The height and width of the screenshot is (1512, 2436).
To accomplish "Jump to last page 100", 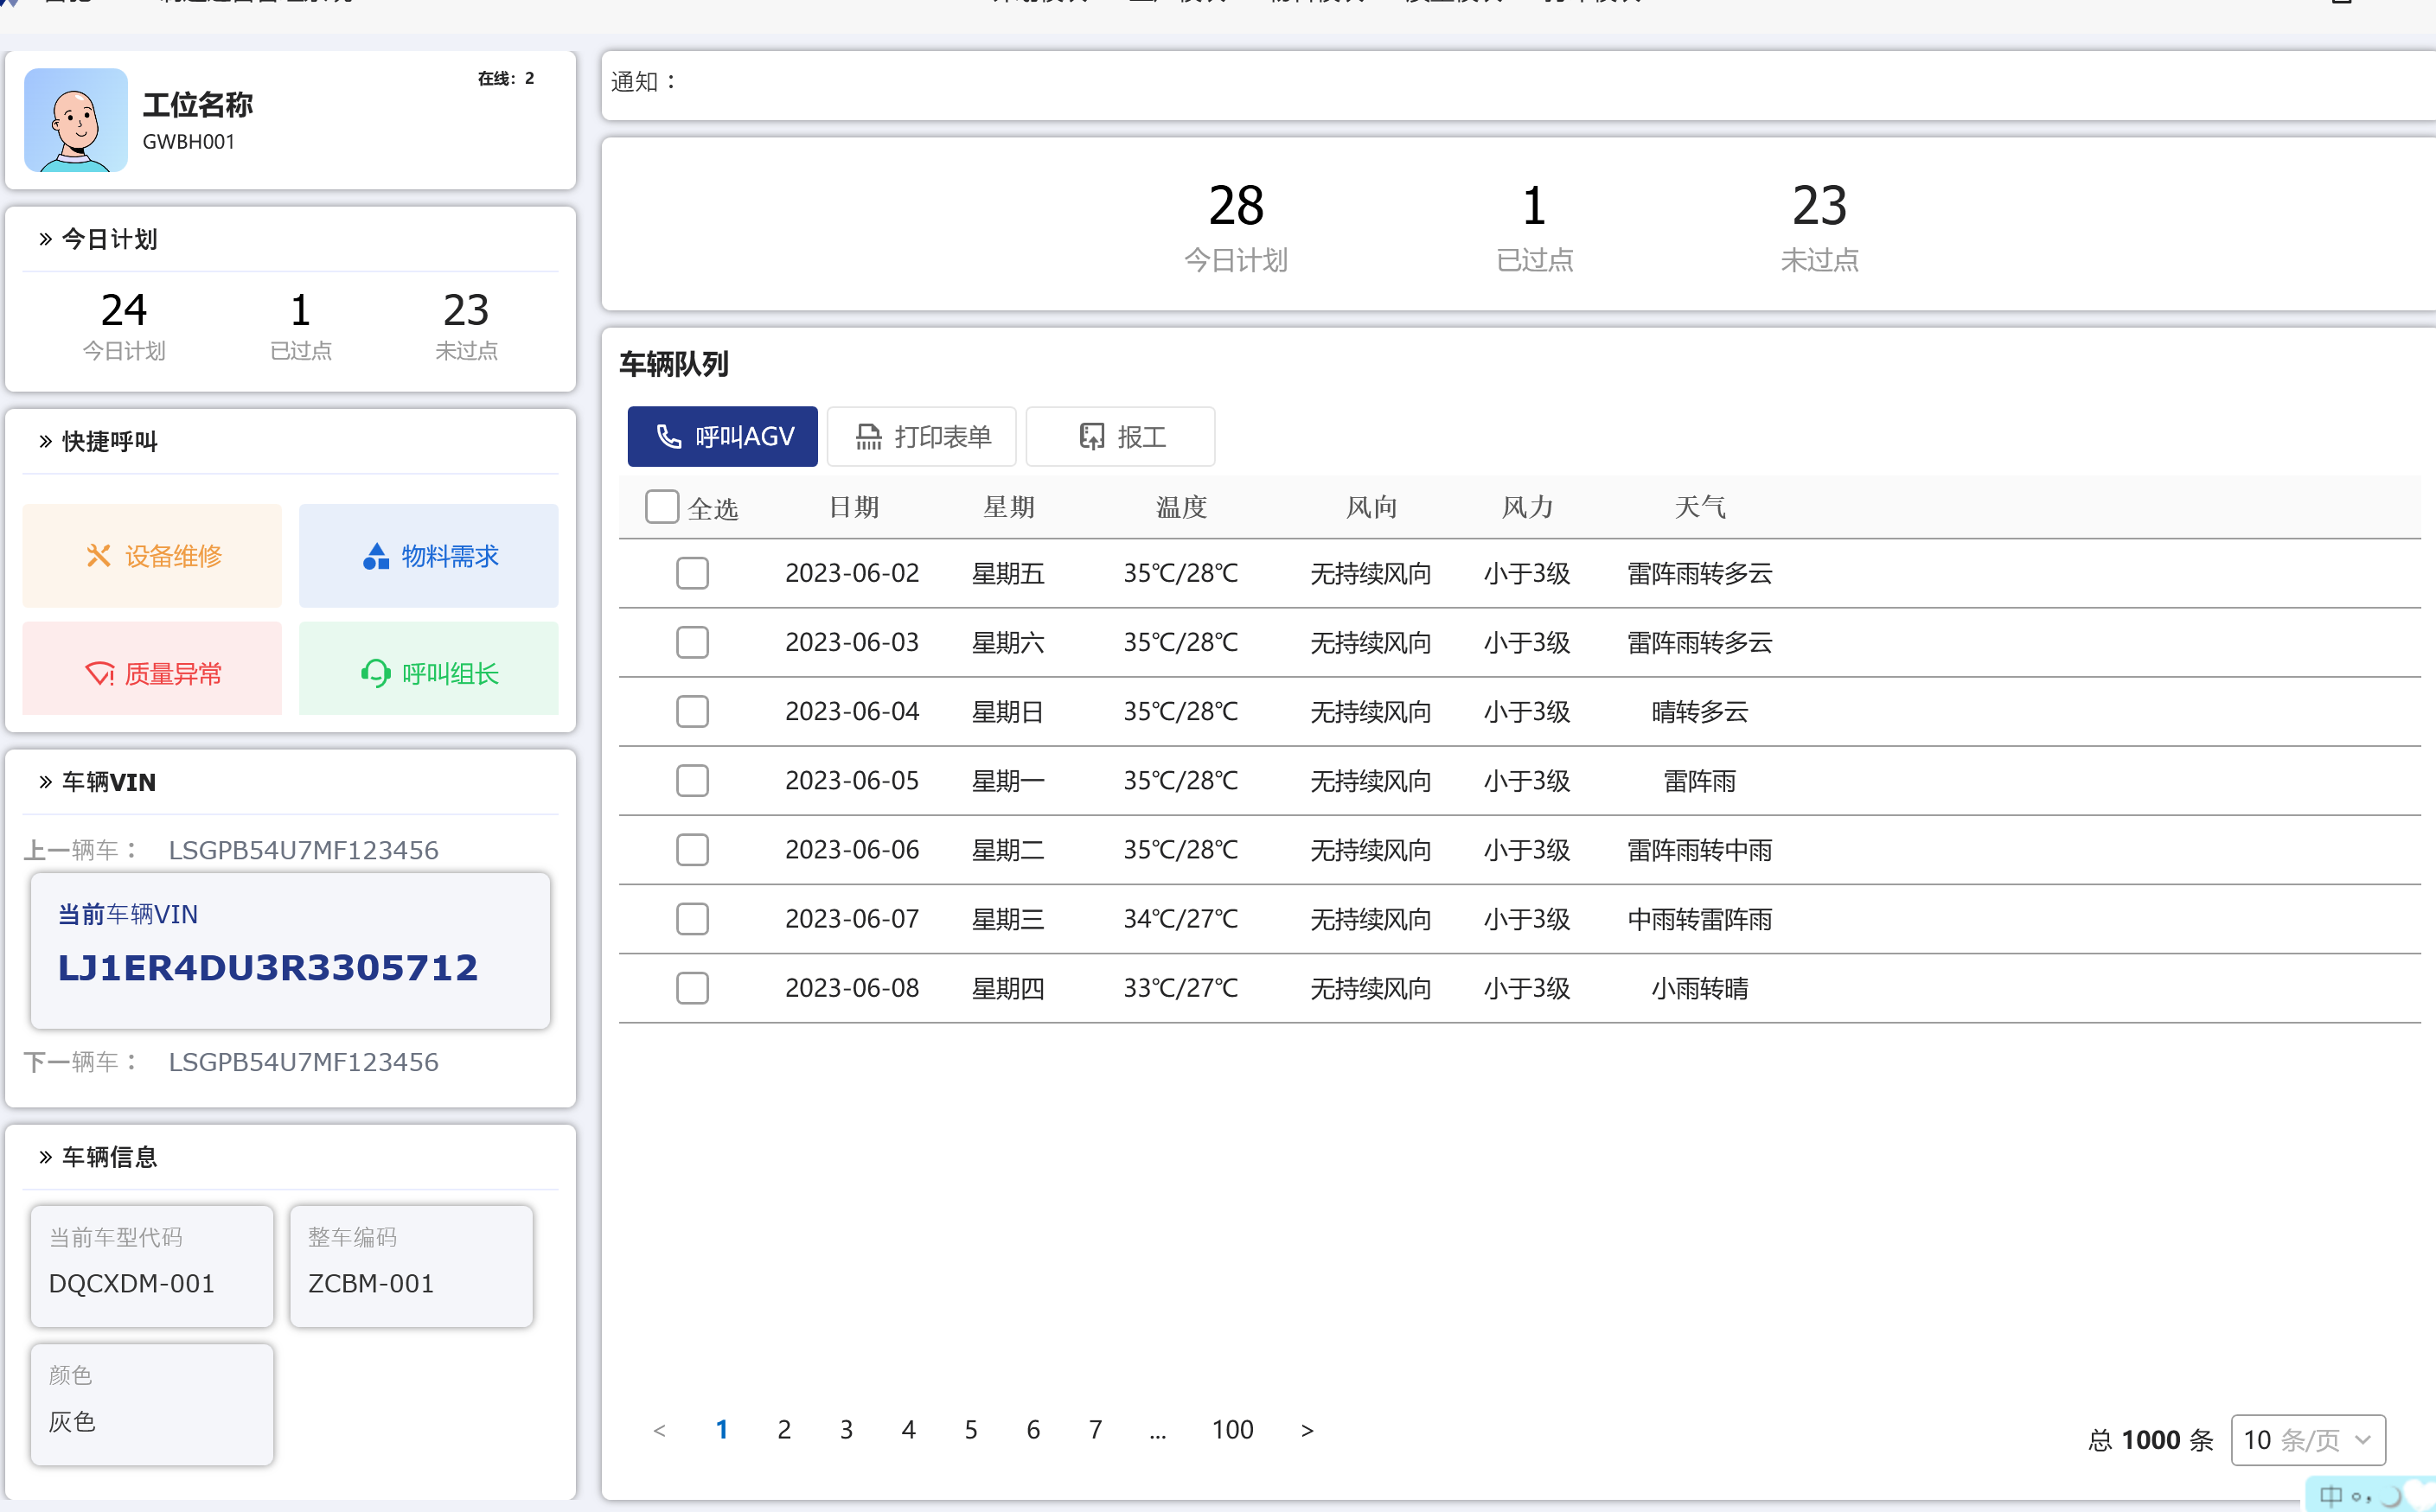I will pyautogui.click(x=1232, y=1430).
